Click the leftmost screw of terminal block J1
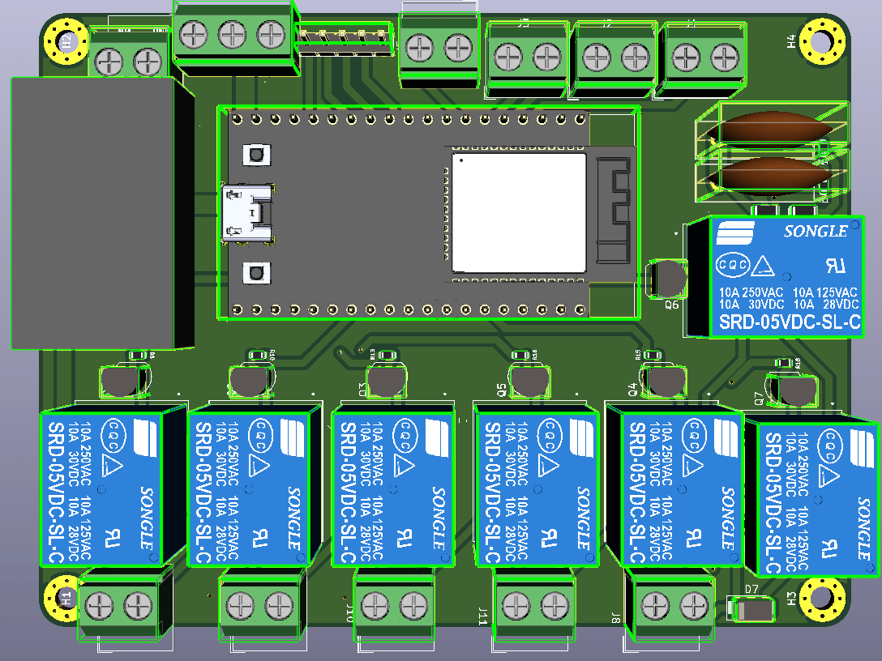 (685, 58)
